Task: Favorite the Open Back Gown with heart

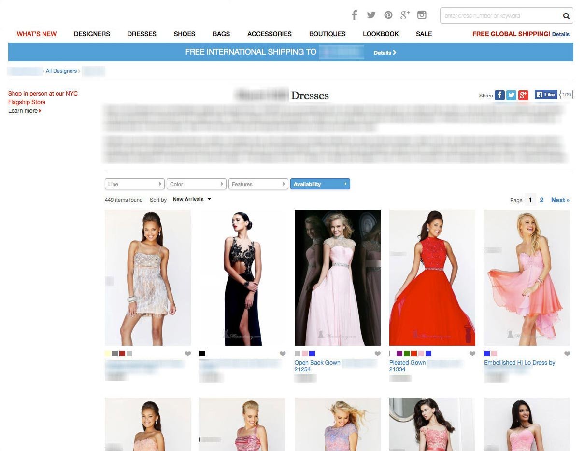Action: 378,354
